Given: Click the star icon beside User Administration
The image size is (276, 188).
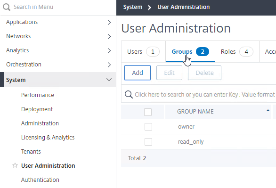Looking at the screenshot, I should [15, 165].
